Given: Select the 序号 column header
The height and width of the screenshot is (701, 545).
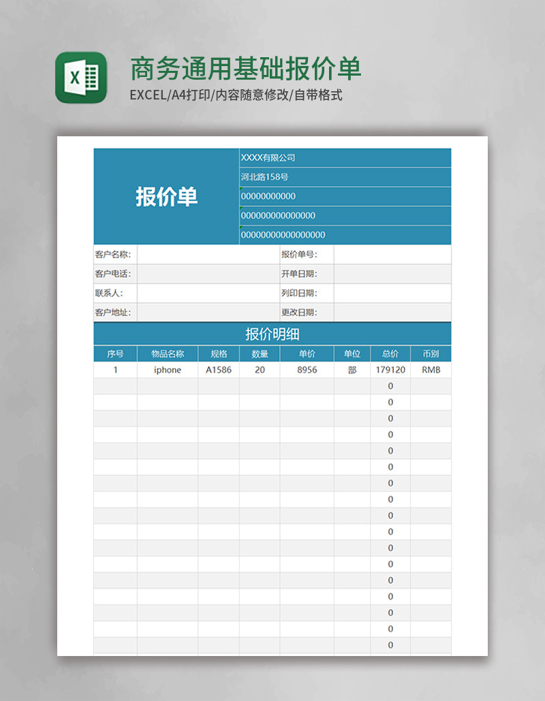Looking at the screenshot, I should 116,353.
